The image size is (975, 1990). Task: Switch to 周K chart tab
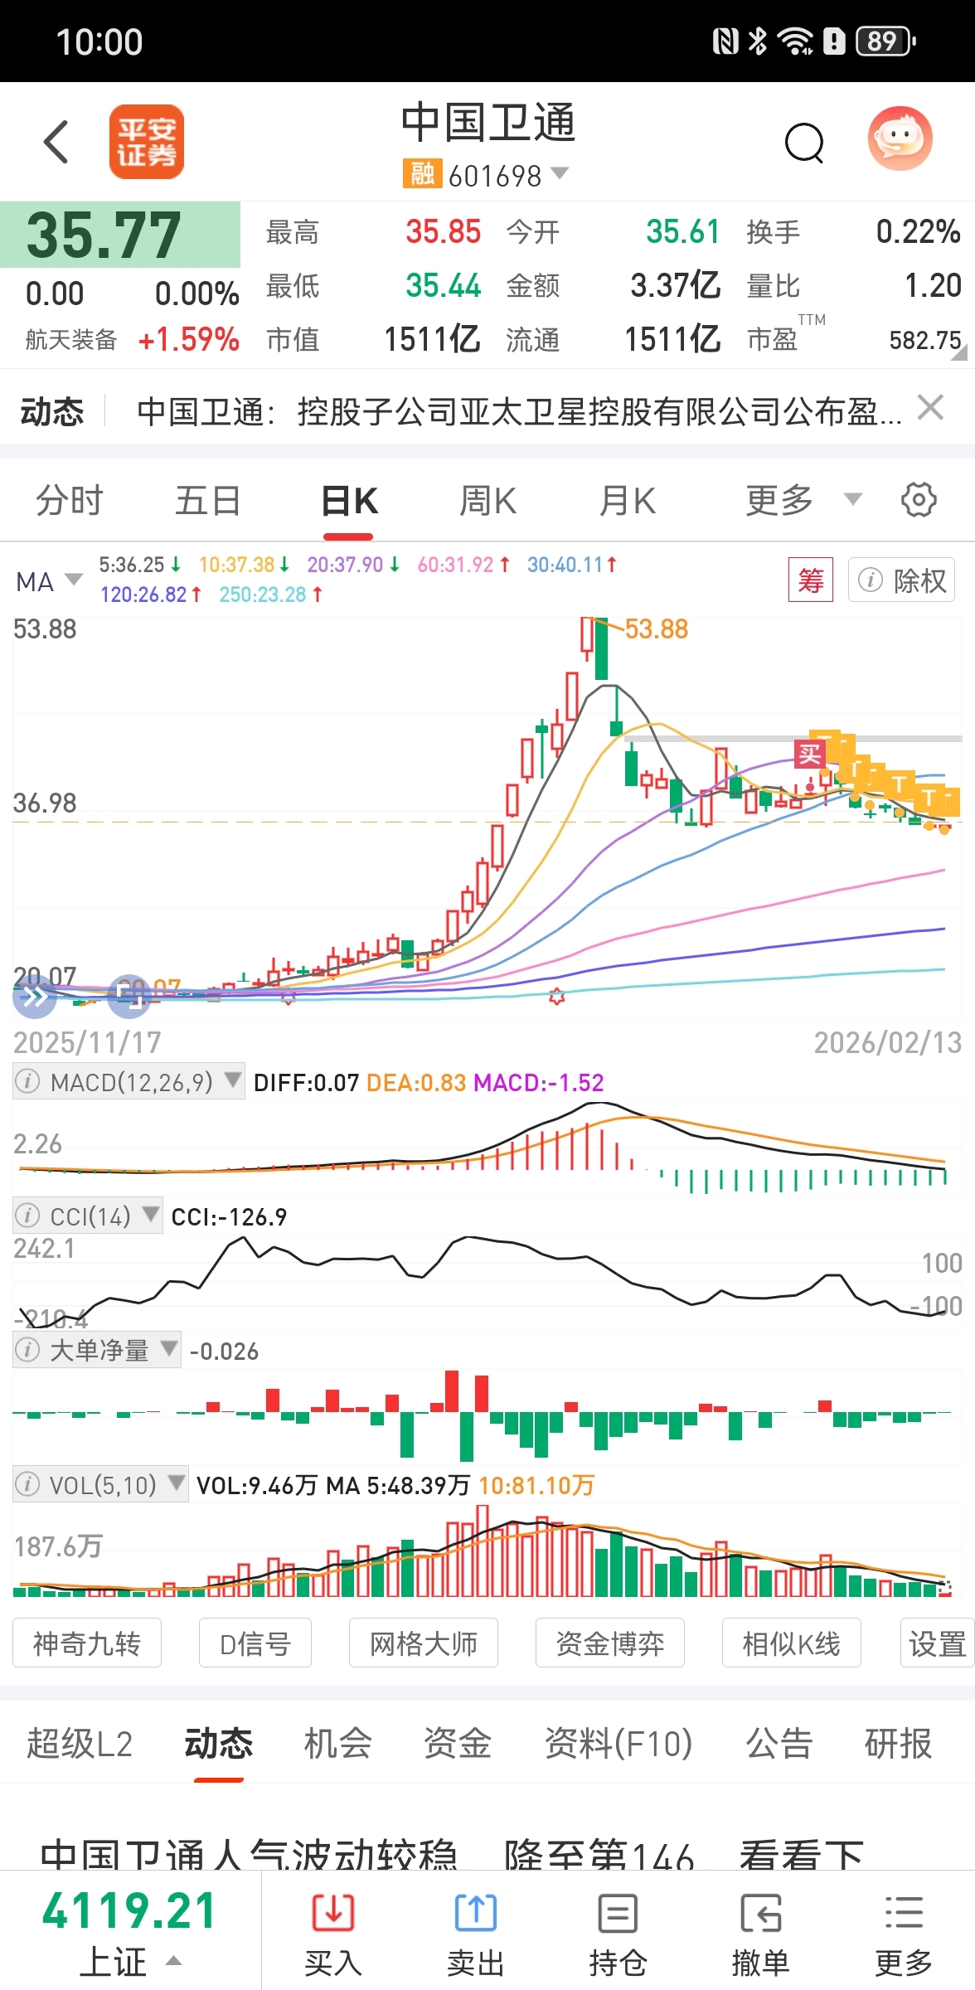488,500
